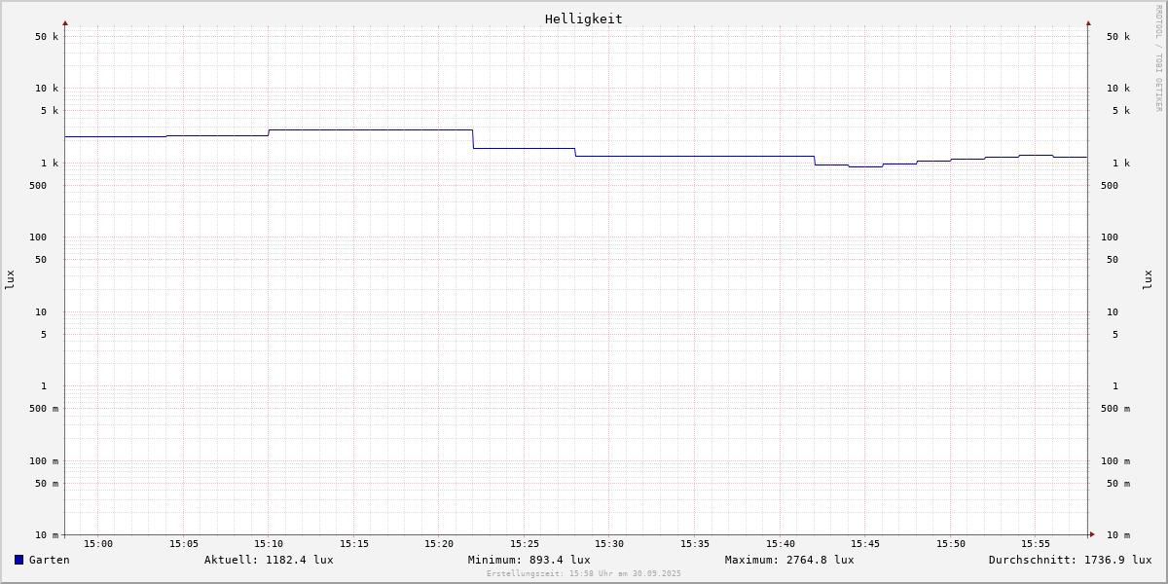Click the left axis 1 k label

(50, 164)
